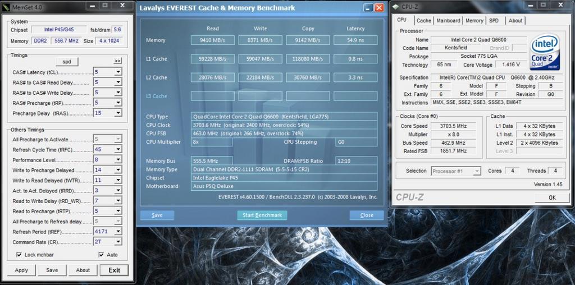The height and width of the screenshot is (285, 575).
Task: Open the RAS# Precharge (tRP) dropdown
Action: [x=118, y=103]
